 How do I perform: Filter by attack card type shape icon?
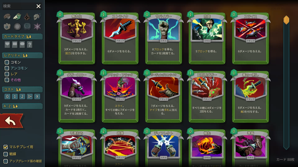(7, 45)
